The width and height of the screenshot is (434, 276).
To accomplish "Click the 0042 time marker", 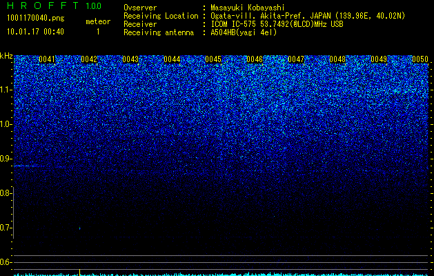I will point(89,59).
